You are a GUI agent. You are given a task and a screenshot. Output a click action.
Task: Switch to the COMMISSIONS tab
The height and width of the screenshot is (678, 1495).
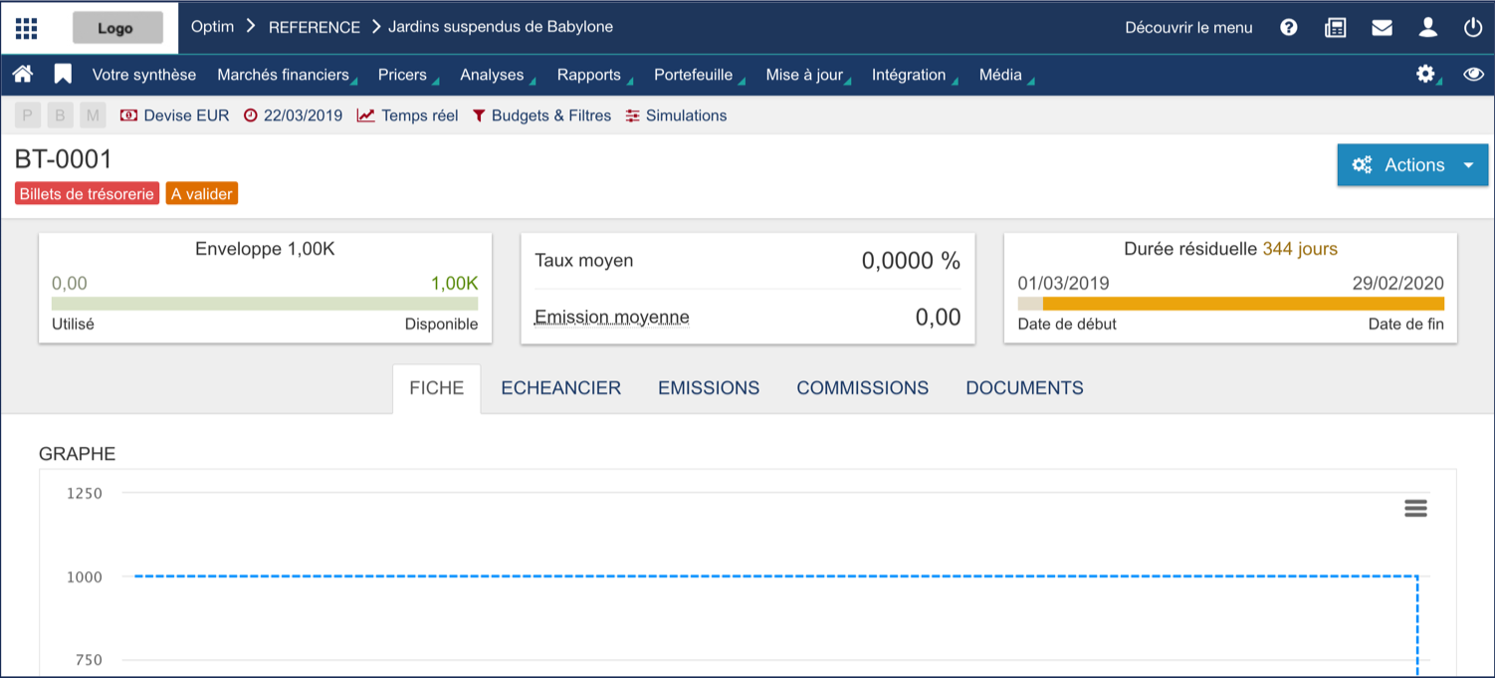[862, 387]
